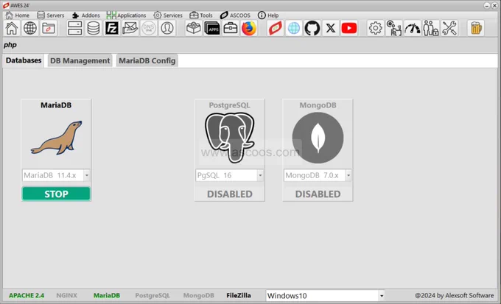Click NGINX in the status bar

pos(67,295)
